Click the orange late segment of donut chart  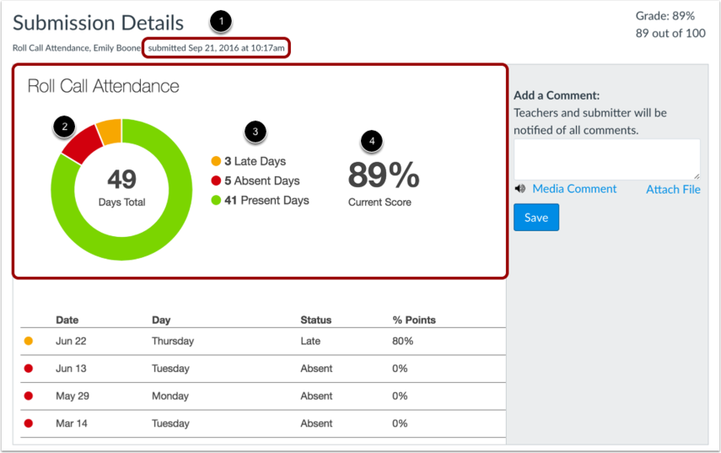click(110, 132)
